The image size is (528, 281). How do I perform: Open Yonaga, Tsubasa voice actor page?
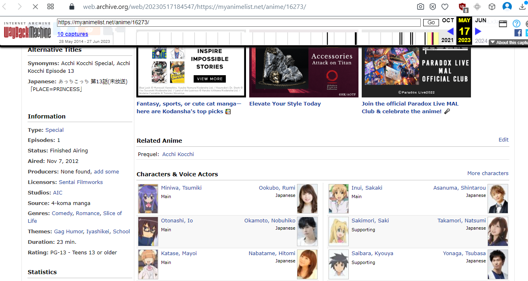(x=464, y=254)
